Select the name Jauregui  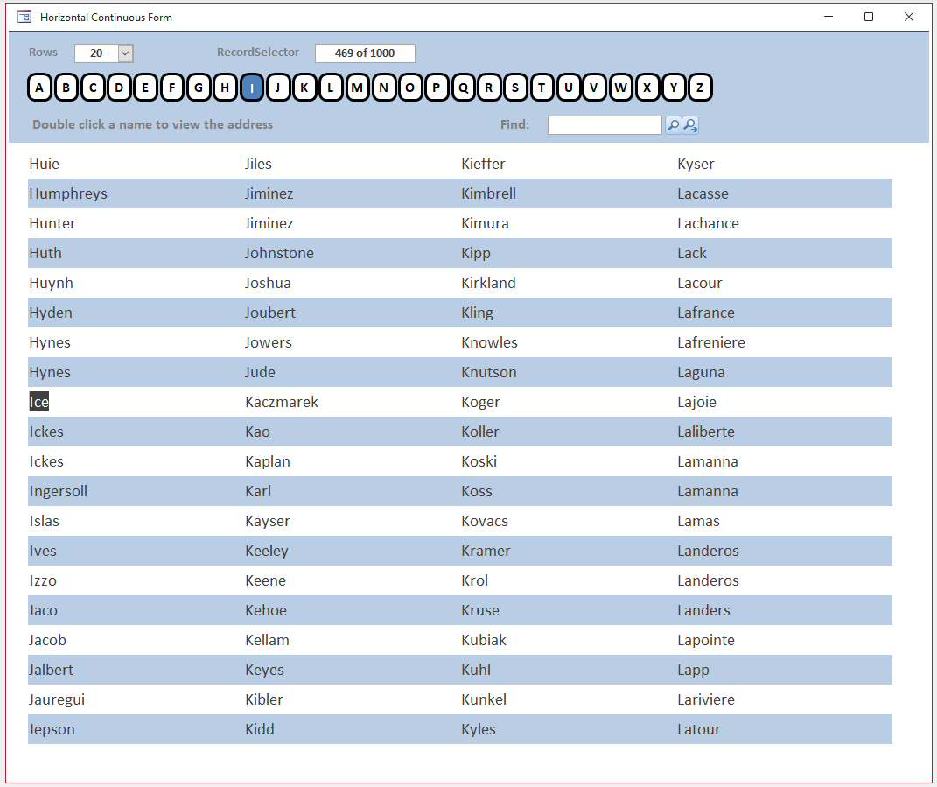(x=57, y=699)
